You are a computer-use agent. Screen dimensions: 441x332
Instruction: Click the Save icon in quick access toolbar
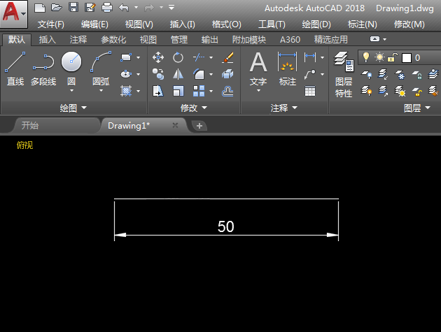pyautogui.click(x=73, y=8)
